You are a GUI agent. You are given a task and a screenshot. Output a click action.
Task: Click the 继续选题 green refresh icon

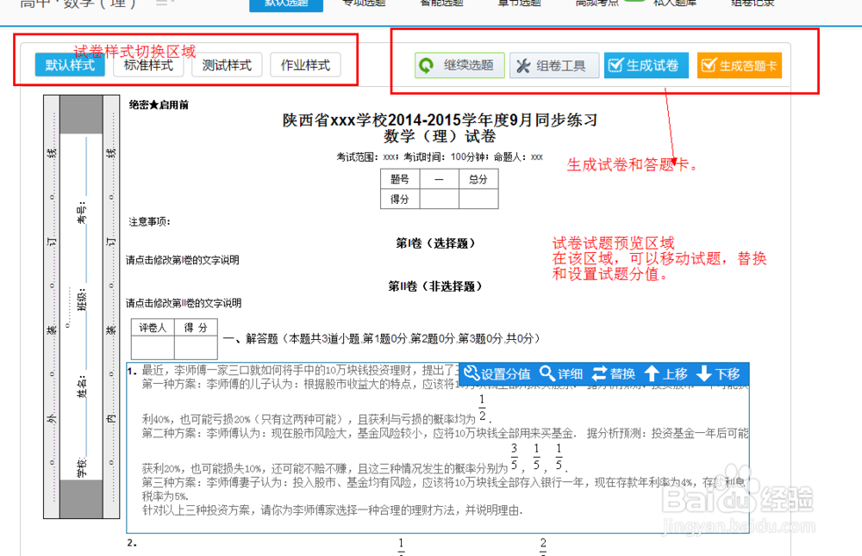point(428,65)
